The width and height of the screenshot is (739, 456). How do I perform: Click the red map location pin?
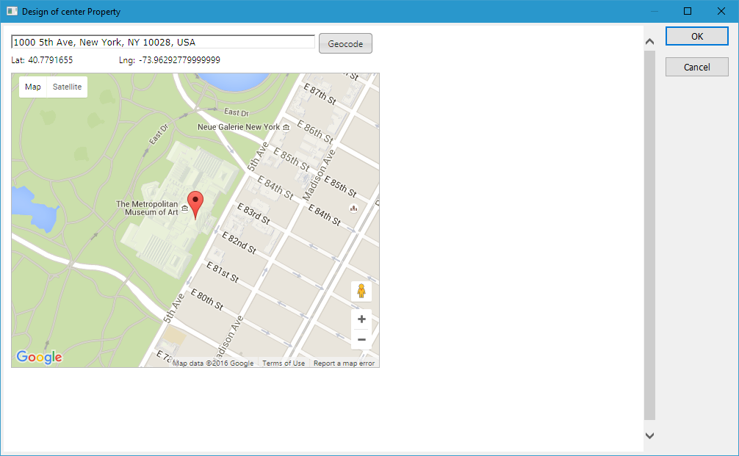[x=195, y=204]
